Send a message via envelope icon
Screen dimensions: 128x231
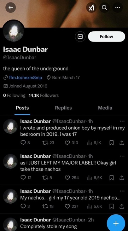pos(80,37)
